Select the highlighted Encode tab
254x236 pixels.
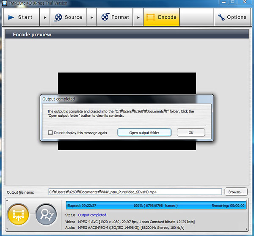point(161,17)
